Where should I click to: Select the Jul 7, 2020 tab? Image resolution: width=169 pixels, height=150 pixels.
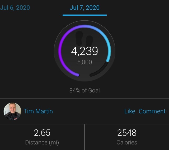84,8
